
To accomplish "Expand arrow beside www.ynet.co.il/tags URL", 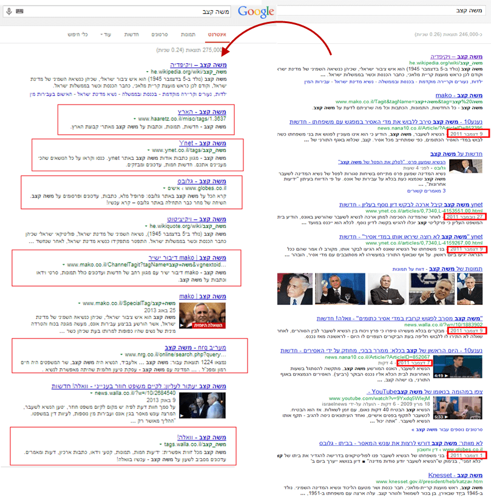I will (x=149, y=150).
